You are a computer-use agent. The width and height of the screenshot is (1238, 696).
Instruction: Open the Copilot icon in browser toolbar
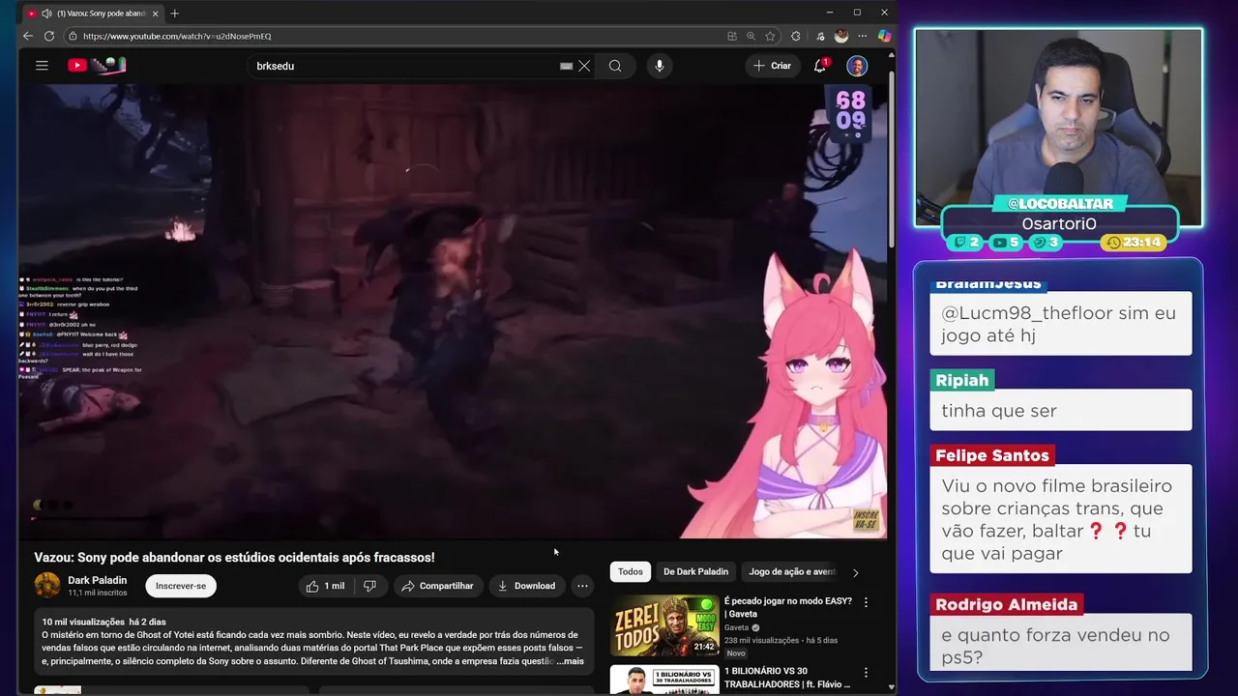[884, 36]
